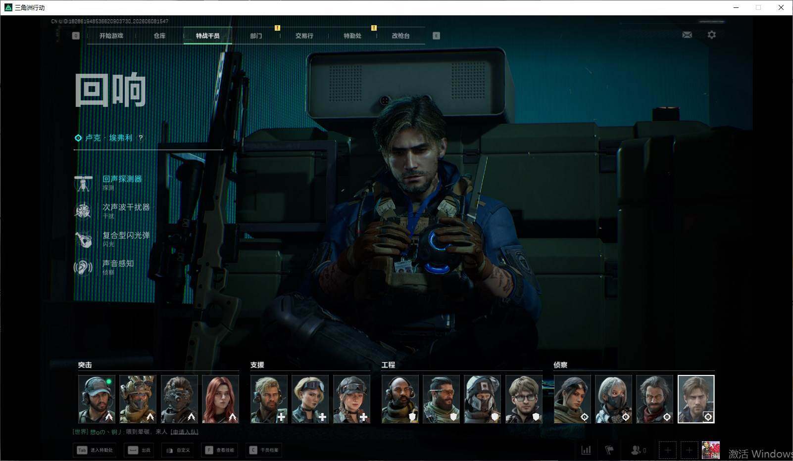Click the 复合型闪光弹 skill name
Viewport: 793px width, 461px height.
click(x=126, y=235)
